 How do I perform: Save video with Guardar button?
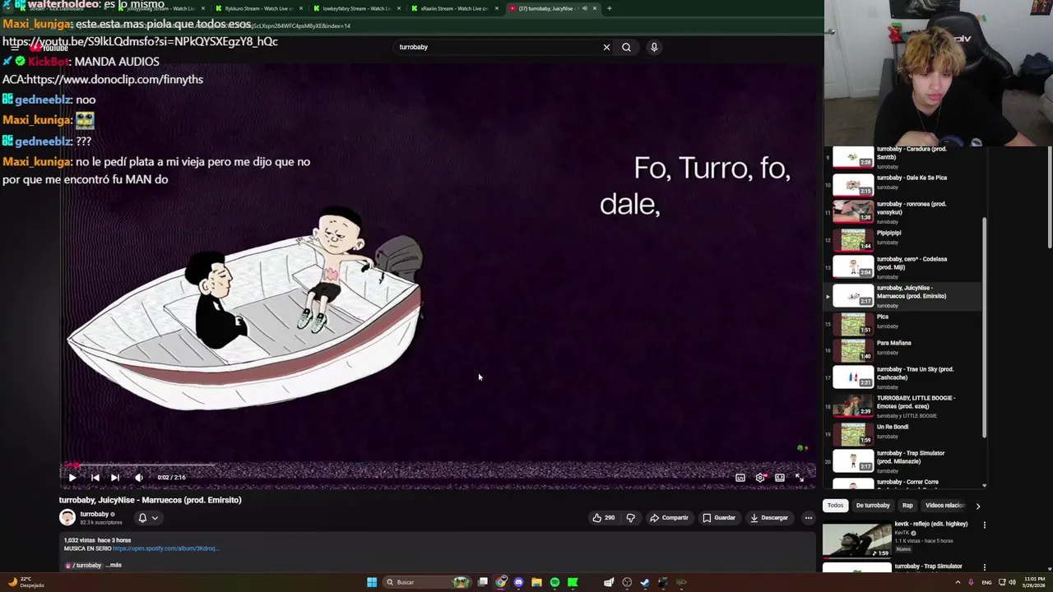click(719, 517)
